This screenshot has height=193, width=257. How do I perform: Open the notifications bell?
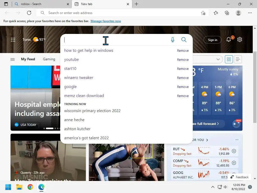(x=228, y=39)
